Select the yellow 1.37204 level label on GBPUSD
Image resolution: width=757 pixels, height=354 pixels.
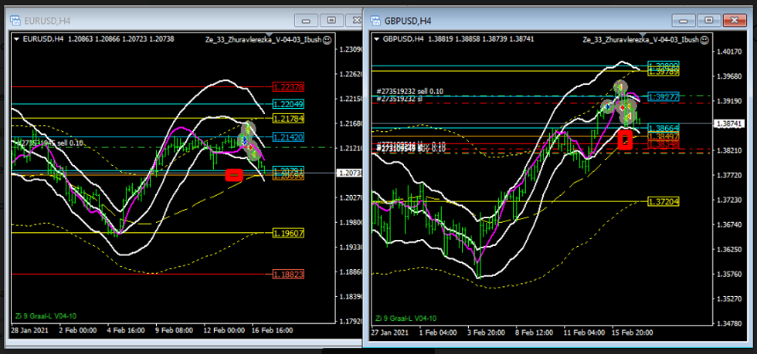click(663, 201)
